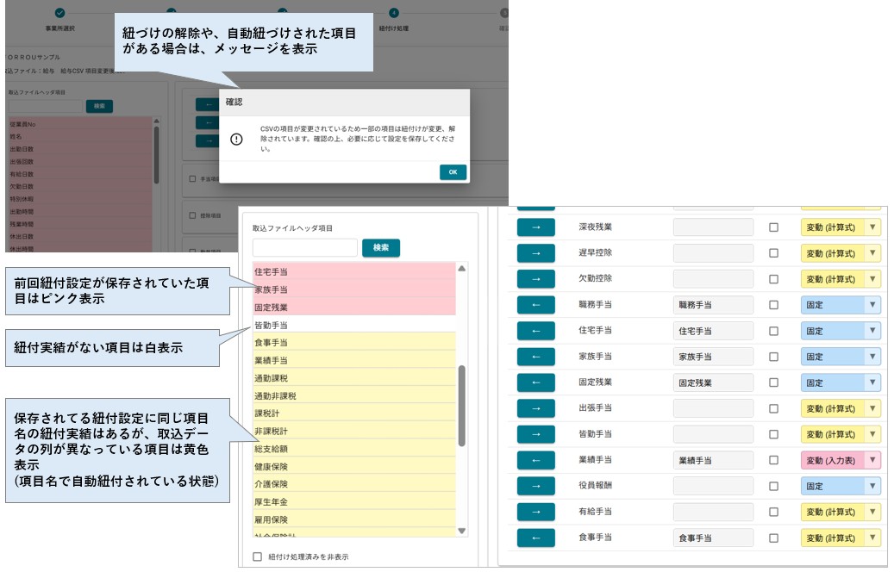Click 検索 button in the dimmed background window
The width and height of the screenshot is (894, 572).
(x=99, y=106)
